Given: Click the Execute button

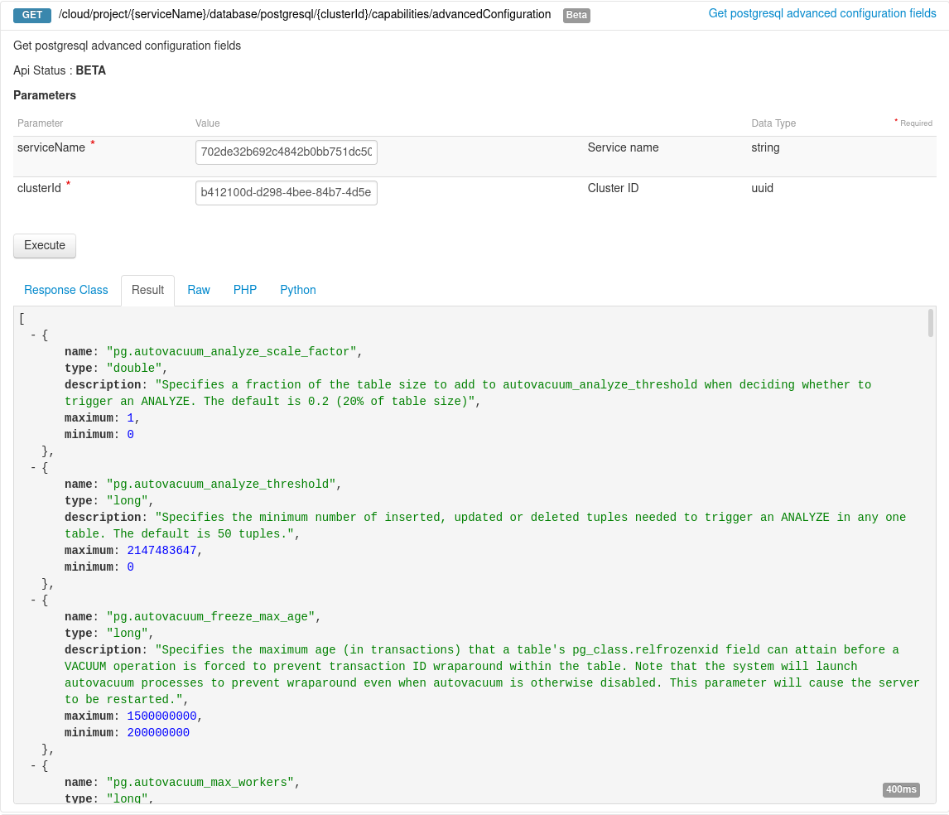Looking at the screenshot, I should (x=44, y=245).
